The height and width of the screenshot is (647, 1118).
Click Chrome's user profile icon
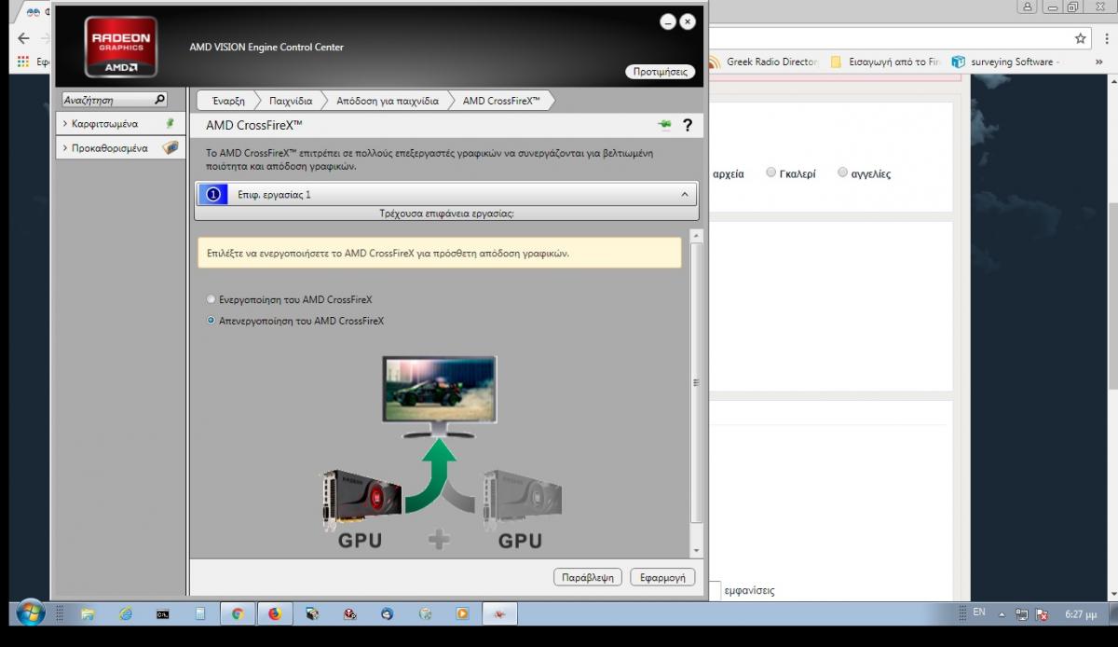[1028, 7]
